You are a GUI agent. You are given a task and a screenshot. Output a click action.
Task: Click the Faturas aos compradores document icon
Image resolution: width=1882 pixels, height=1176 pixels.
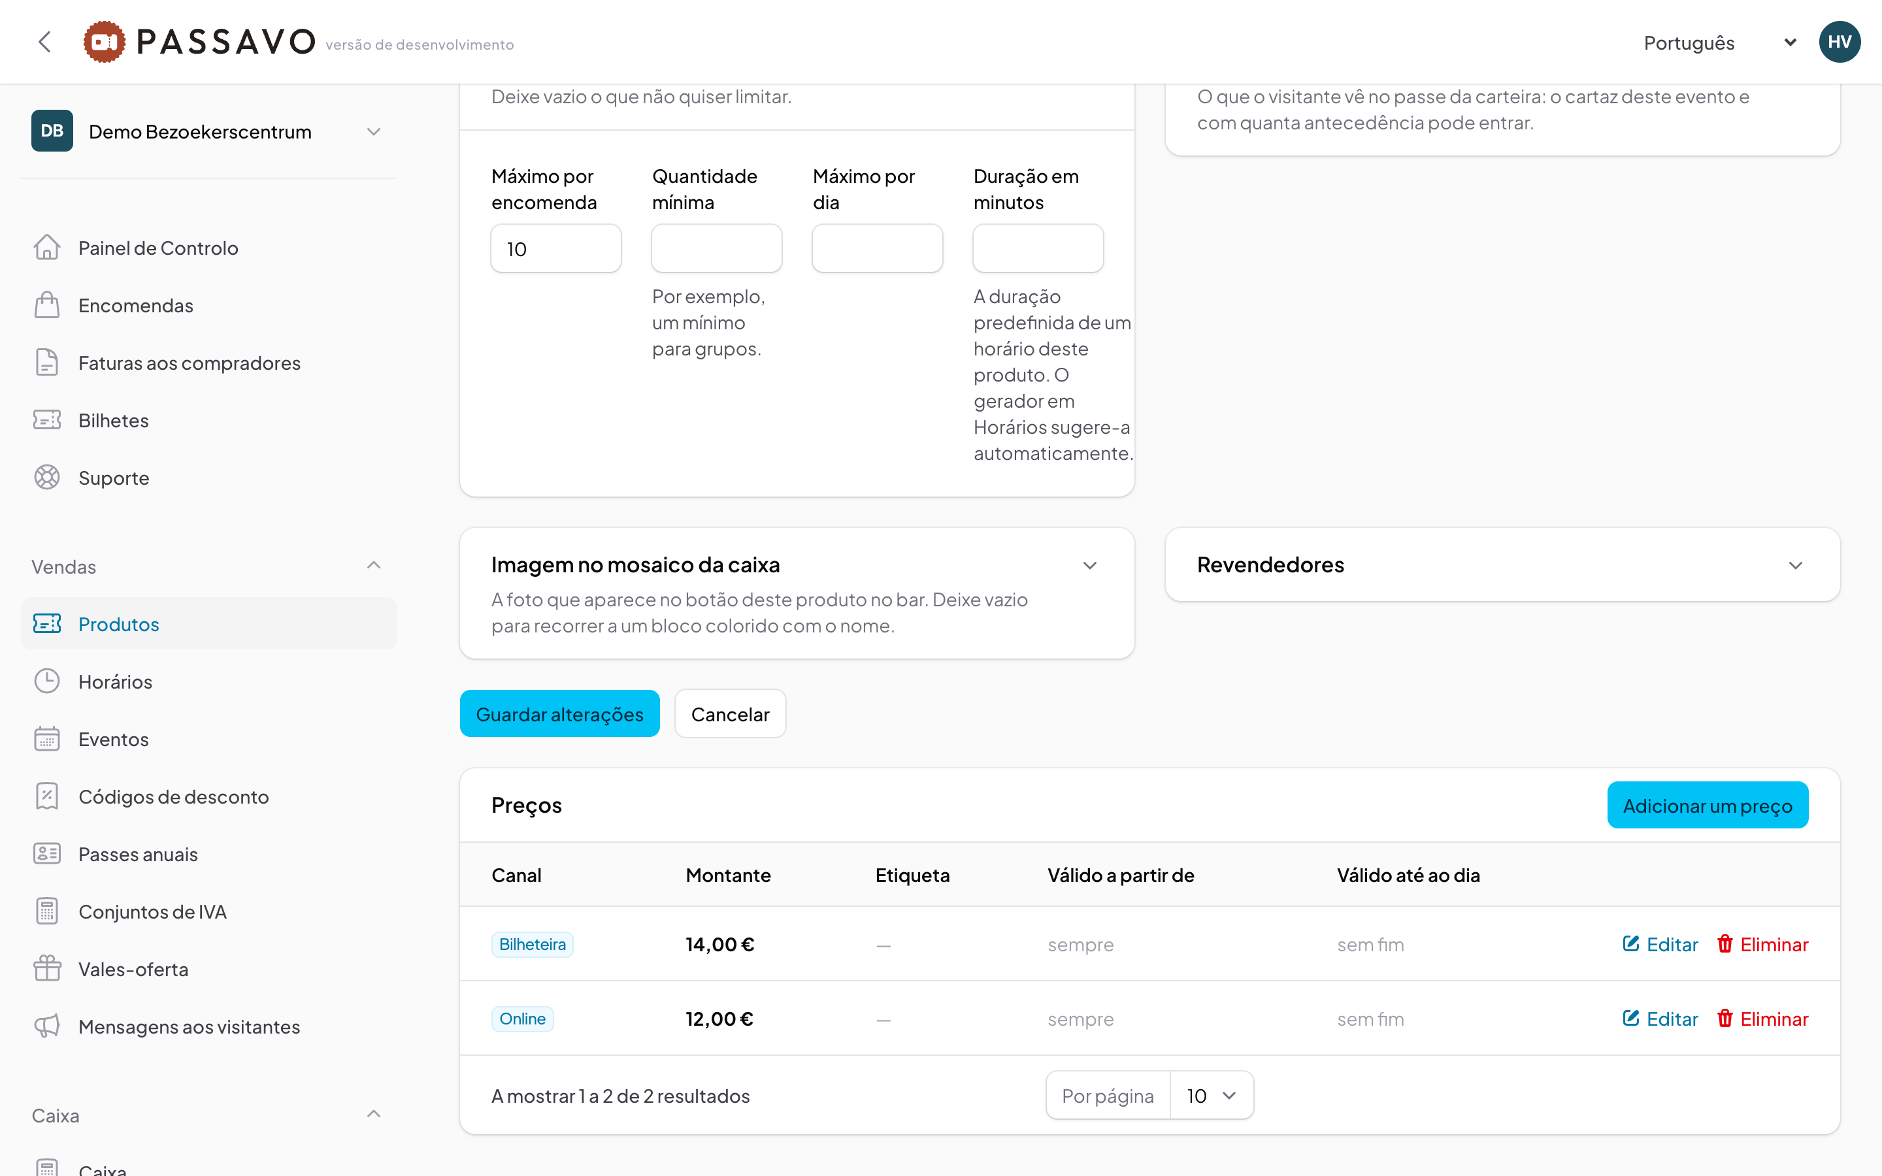point(48,363)
